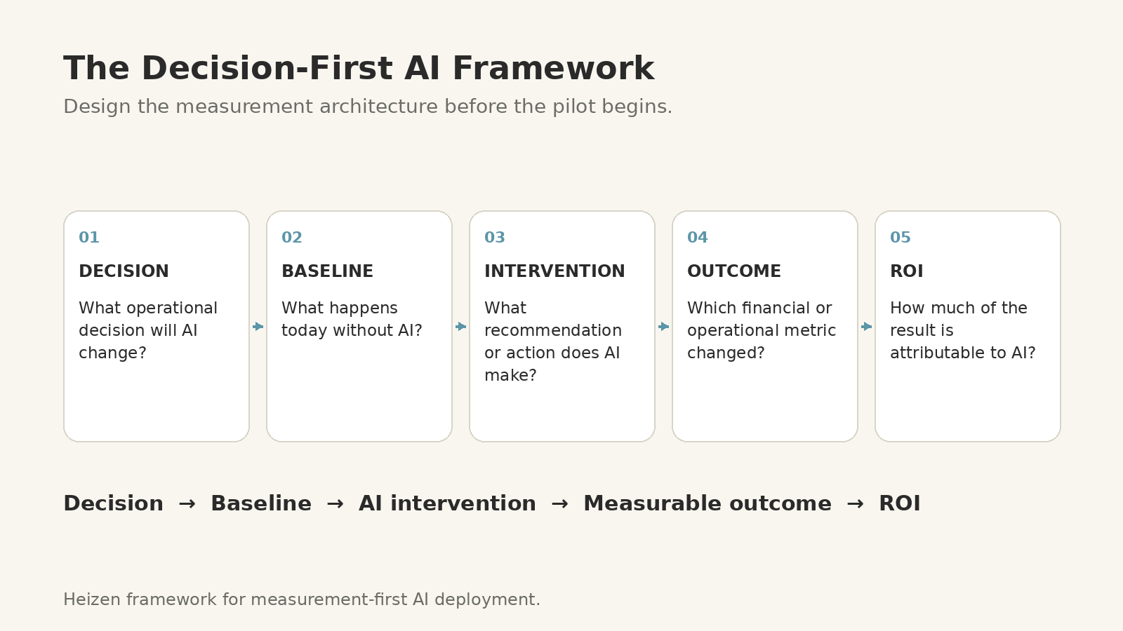Click the Heizen framework footer note
Screen dimensions: 1123x631
[x=302, y=599]
